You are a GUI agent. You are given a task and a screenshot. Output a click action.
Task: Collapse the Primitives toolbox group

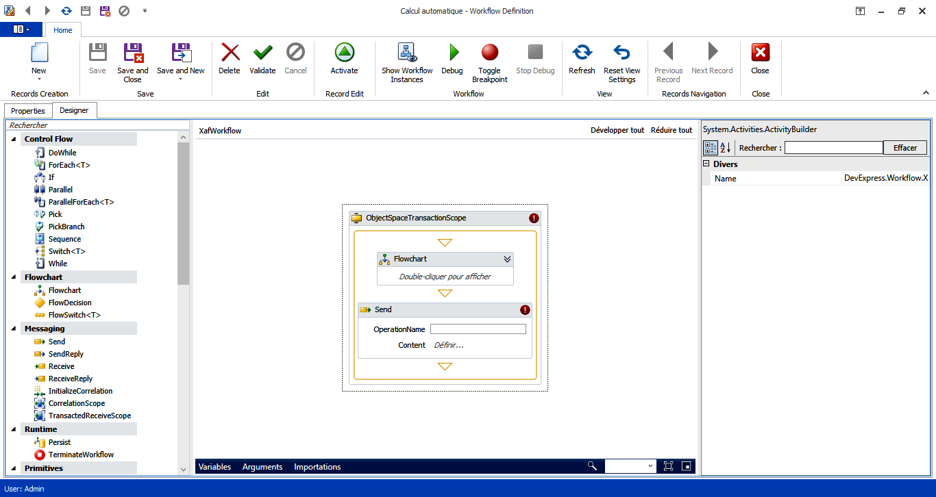click(14, 468)
